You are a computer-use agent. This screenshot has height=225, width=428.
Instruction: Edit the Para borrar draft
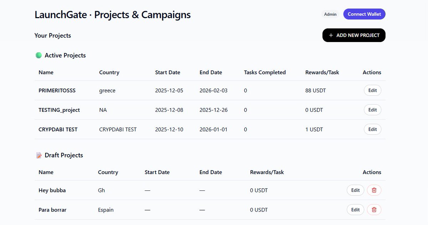(355, 210)
